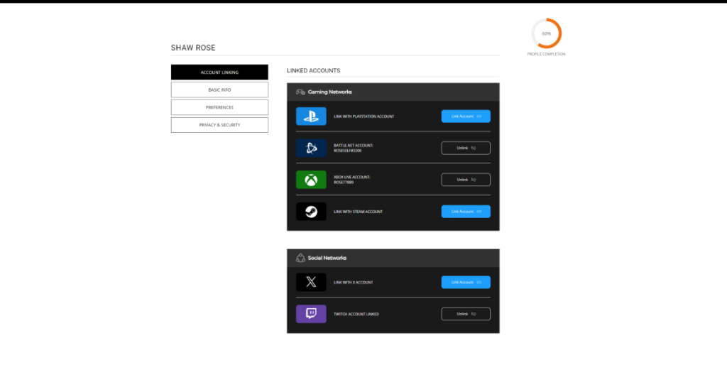
Task: Click the Twitch logo icon
Action: pos(311,314)
